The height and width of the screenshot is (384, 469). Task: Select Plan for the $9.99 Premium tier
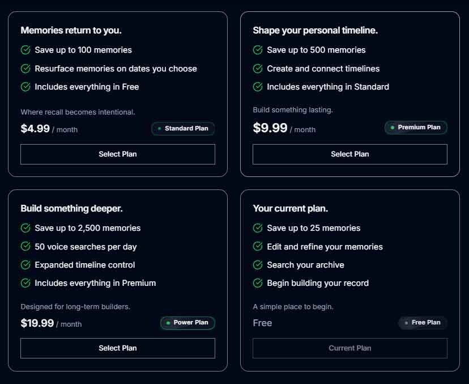(350, 154)
